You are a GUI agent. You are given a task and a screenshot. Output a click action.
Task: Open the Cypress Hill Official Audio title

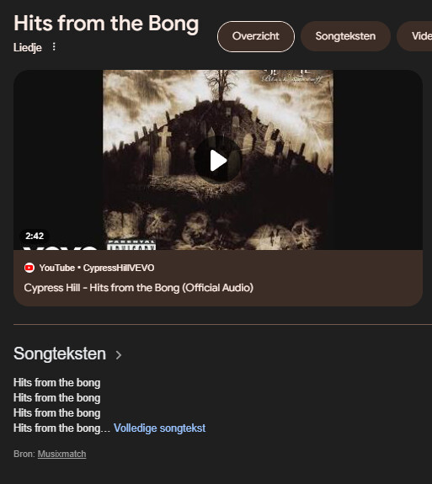click(x=139, y=288)
